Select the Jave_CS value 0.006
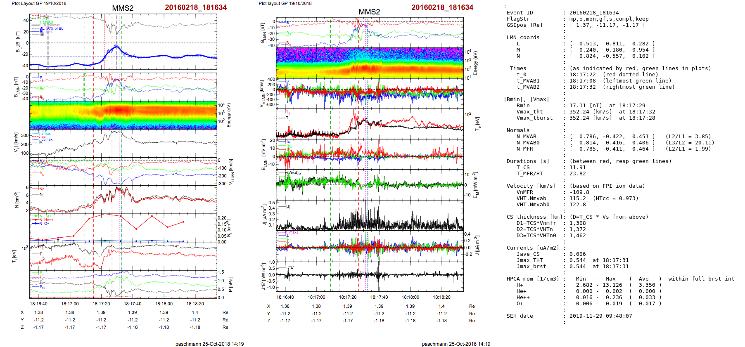Viewport: 745px width, 347px height. [578, 254]
